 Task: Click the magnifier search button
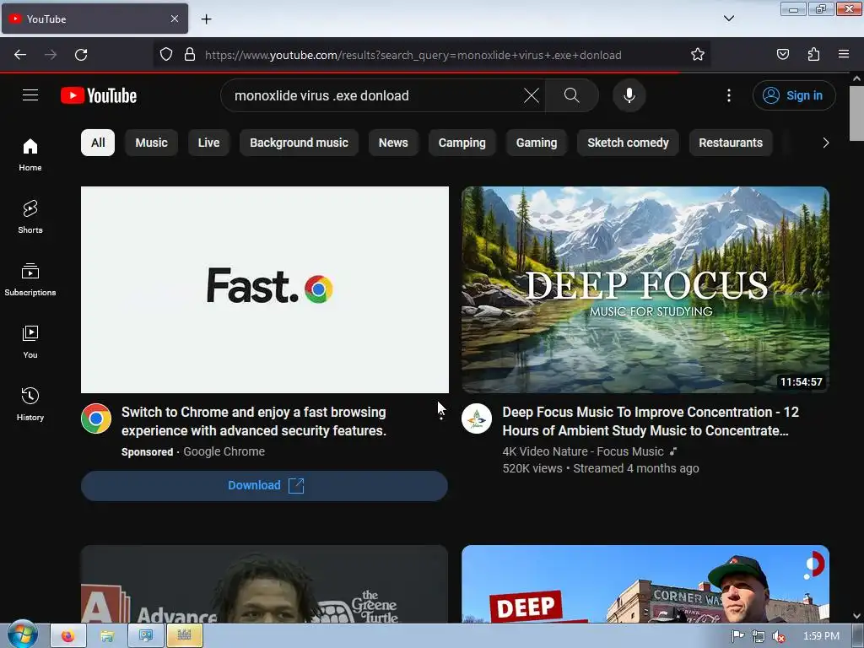click(571, 95)
